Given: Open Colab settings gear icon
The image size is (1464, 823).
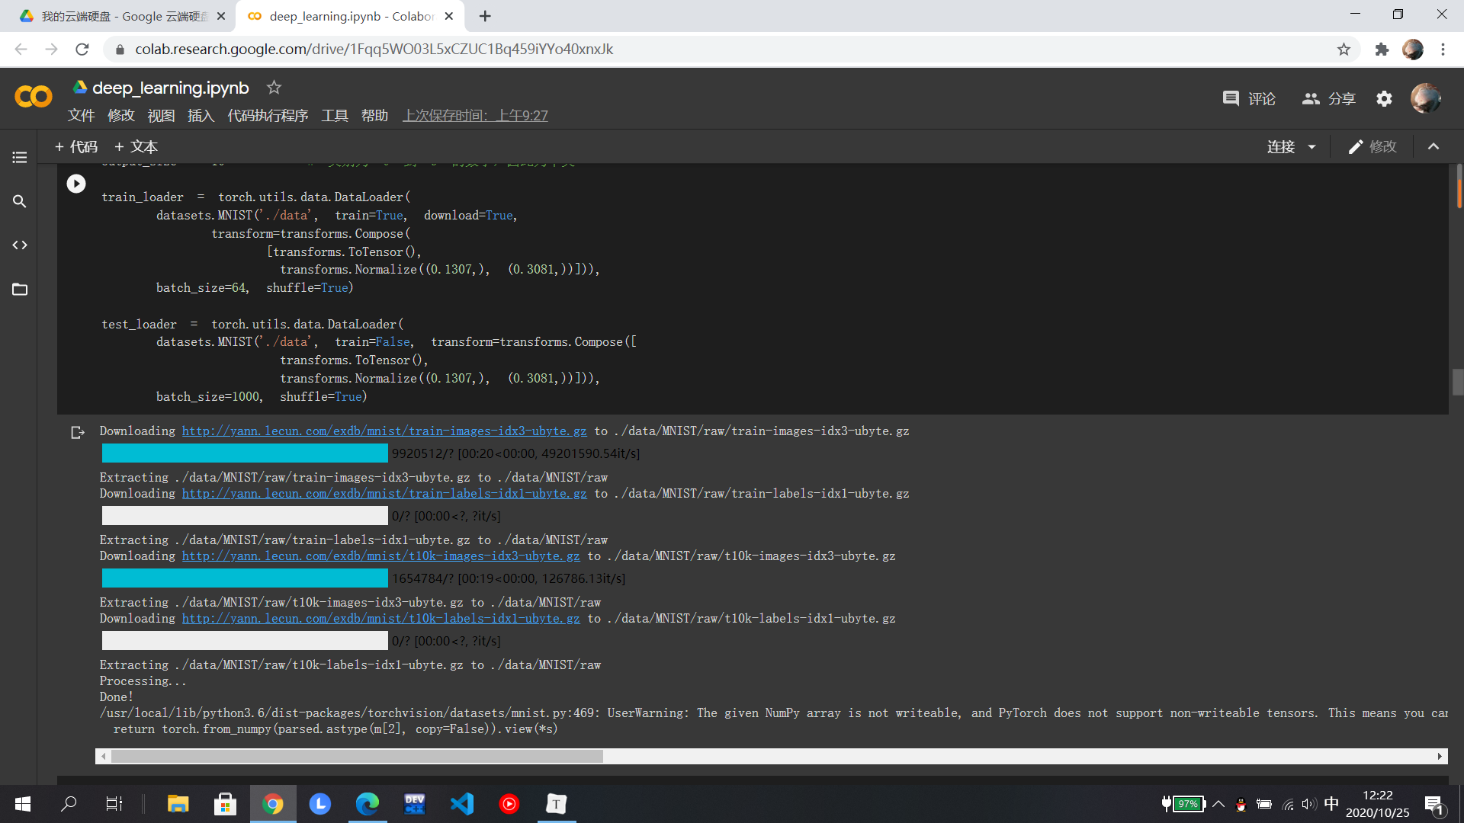Looking at the screenshot, I should (x=1384, y=99).
